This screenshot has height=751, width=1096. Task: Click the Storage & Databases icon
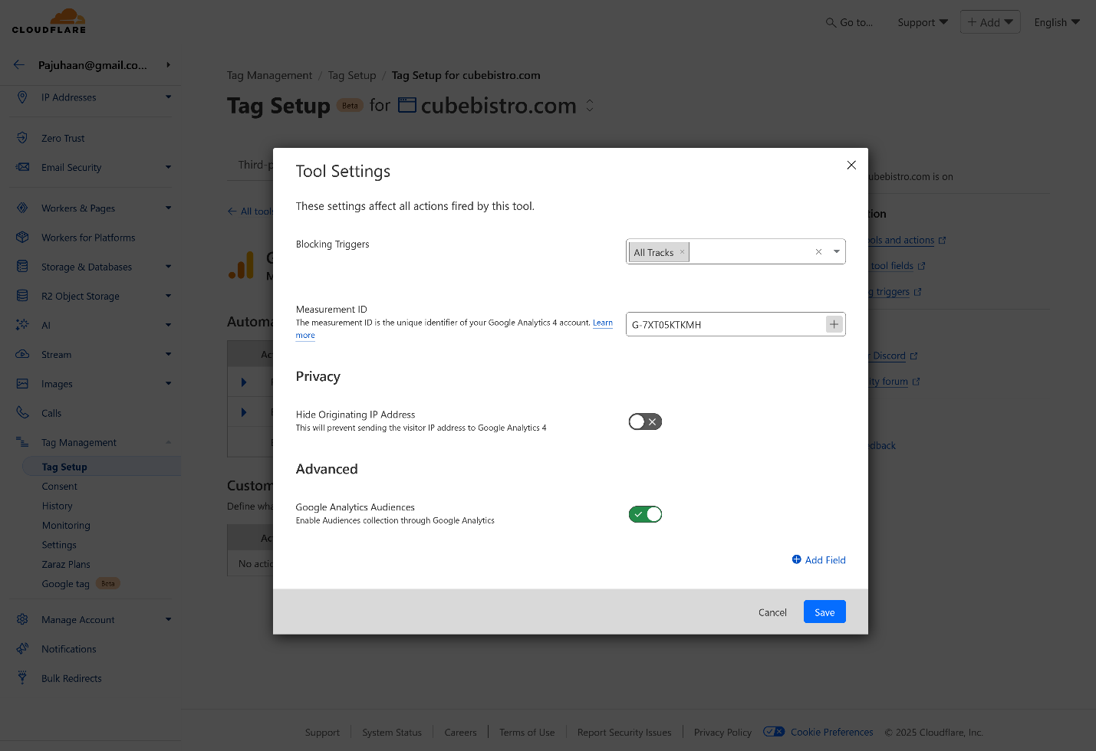[22, 267]
